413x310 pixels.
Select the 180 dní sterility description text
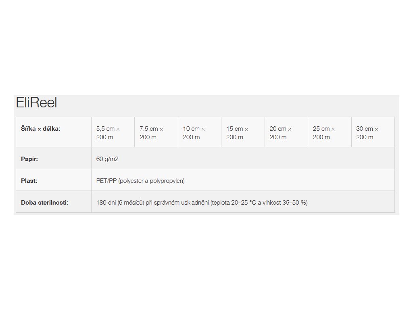tap(202, 203)
